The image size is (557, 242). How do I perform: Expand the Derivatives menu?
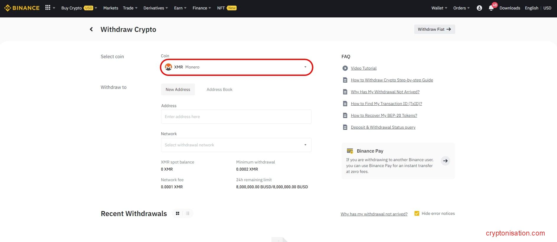pyautogui.click(x=155, y=8)
